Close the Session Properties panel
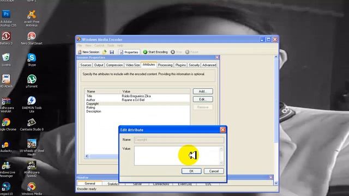349x196 pixels. pos(217,58)
